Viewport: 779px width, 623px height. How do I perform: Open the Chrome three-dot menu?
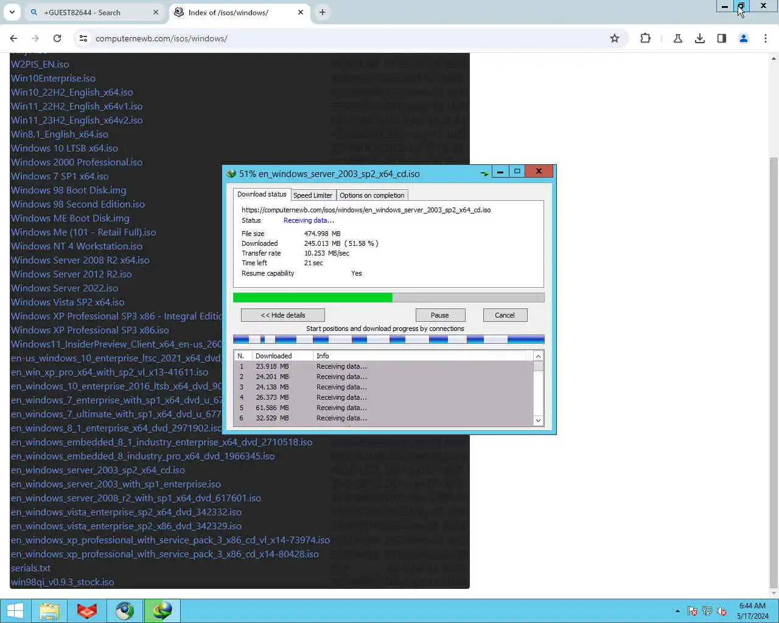point(766,38)
